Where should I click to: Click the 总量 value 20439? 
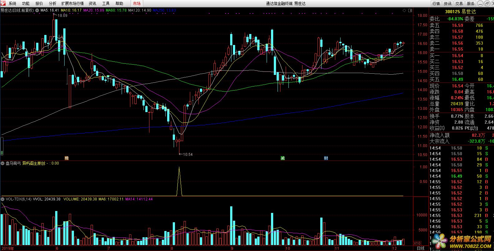(457, 104)
